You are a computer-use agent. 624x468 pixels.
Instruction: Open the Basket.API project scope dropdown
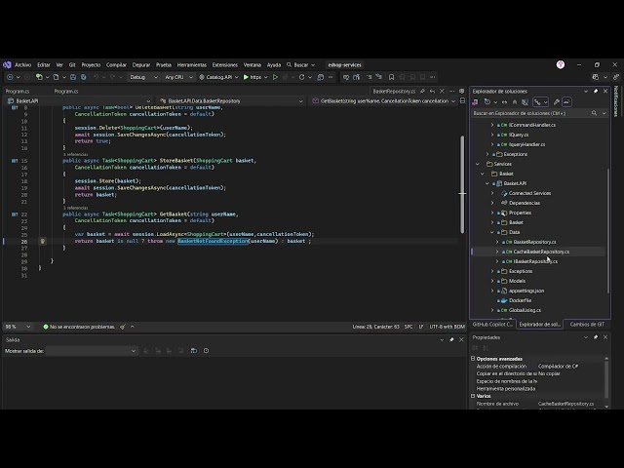pos(80,101)
